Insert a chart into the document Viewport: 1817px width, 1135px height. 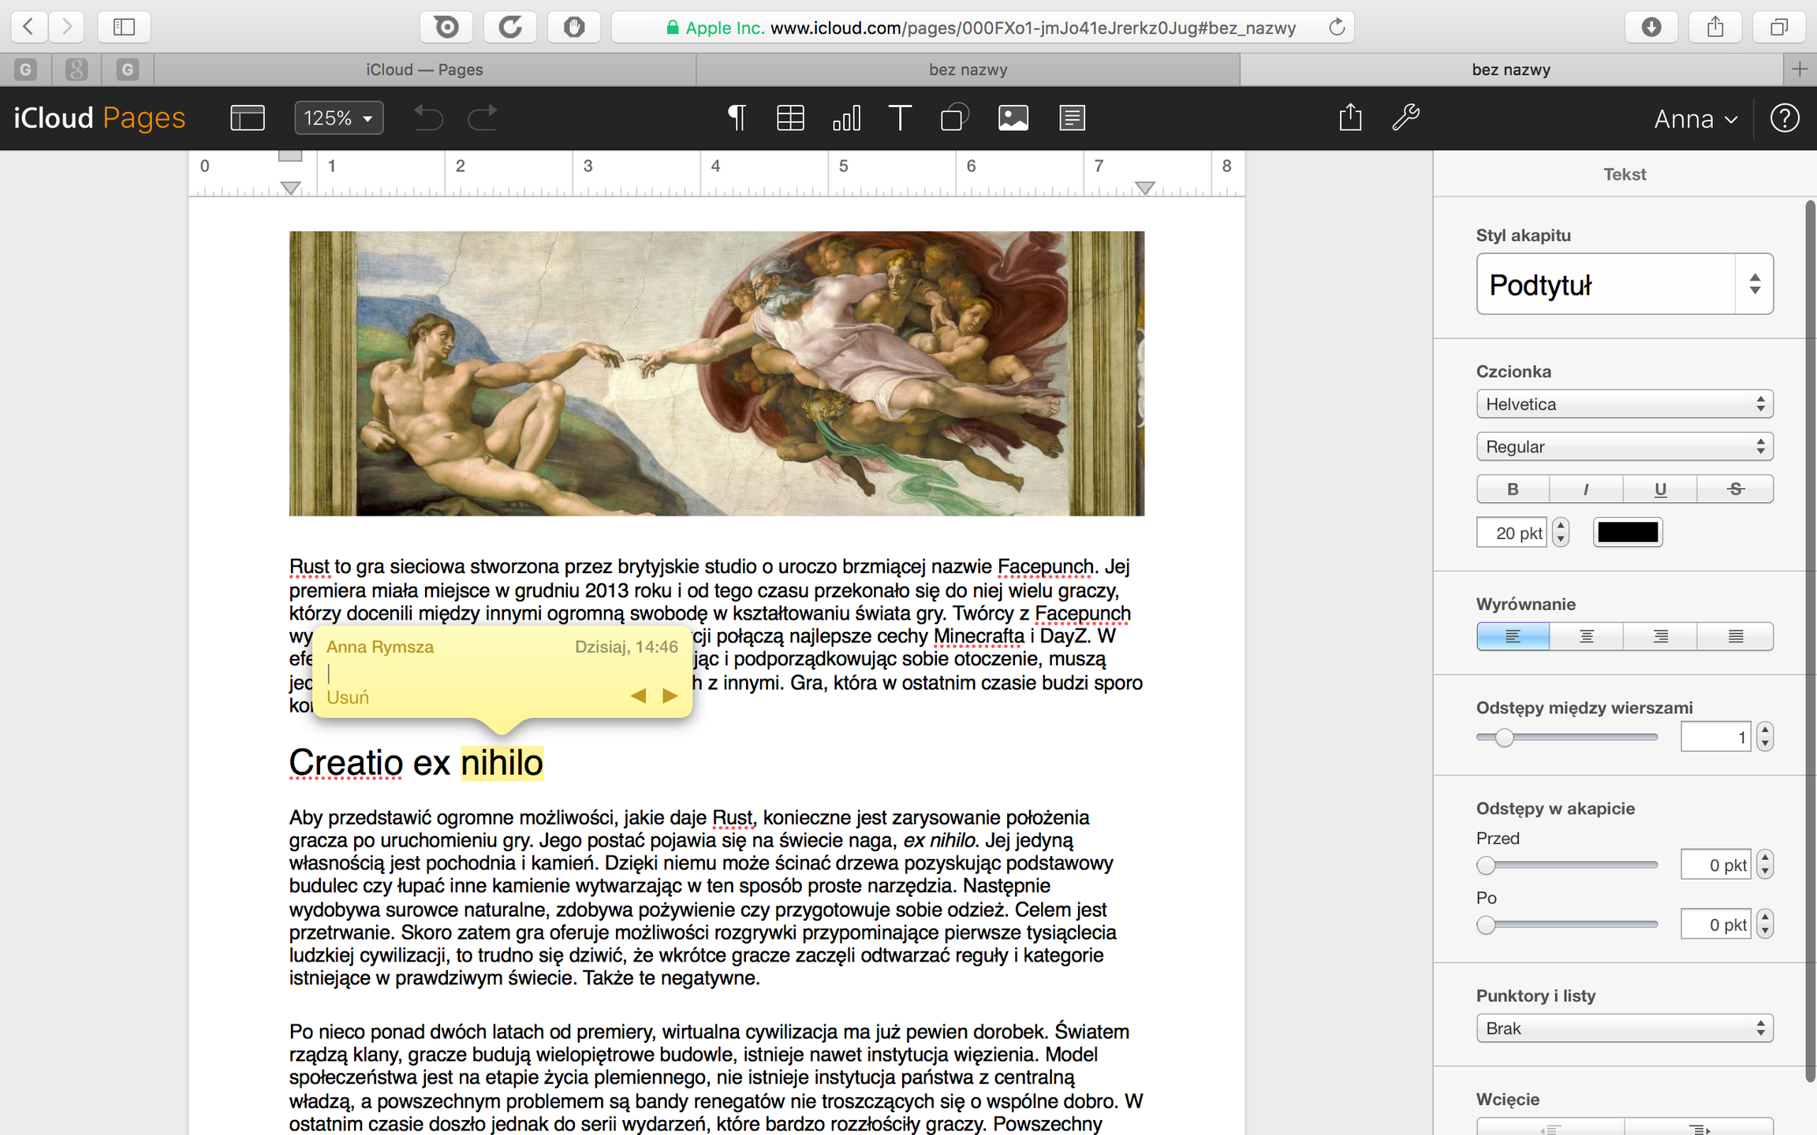coord(846,118)
